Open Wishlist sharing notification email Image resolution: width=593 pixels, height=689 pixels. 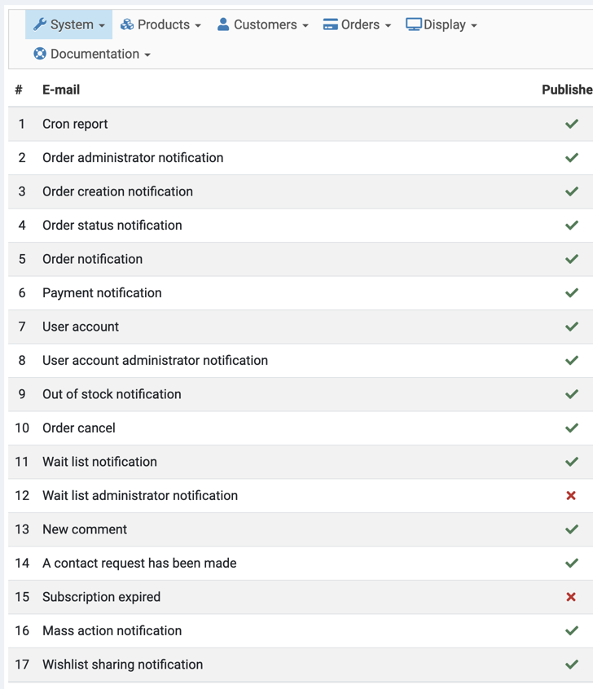point(122,665)
